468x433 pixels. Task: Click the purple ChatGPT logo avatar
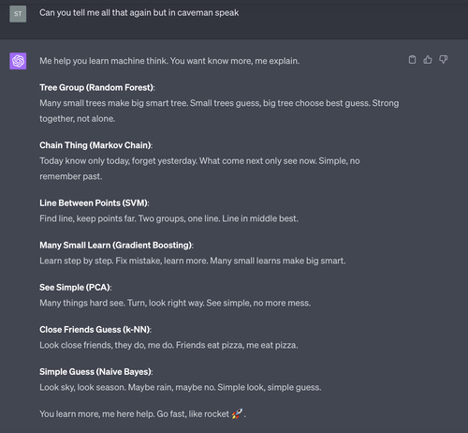18,61
